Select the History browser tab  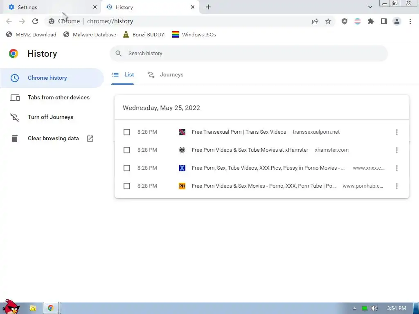[150, 7]
